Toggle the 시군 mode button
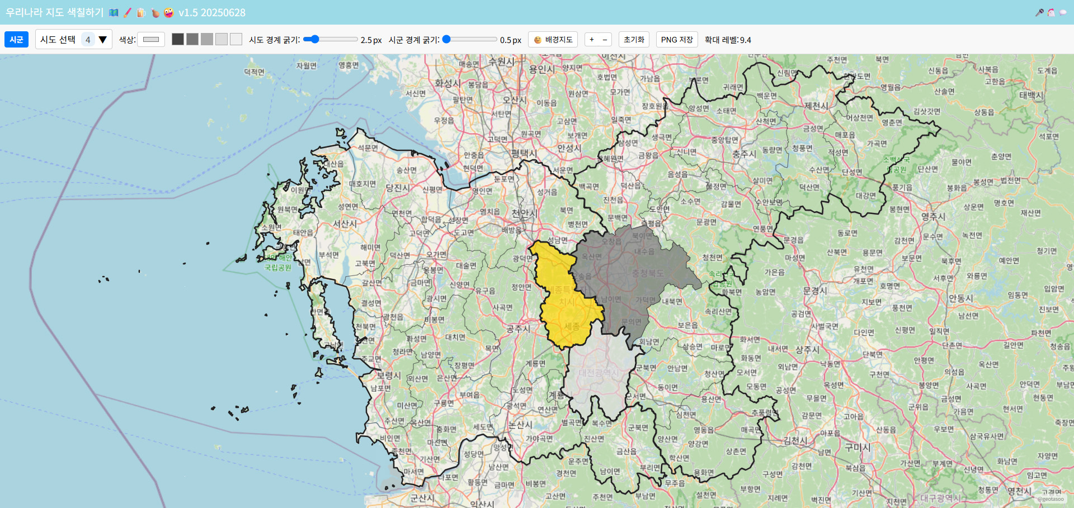The image size is (1074, 508). coord(16,40)
